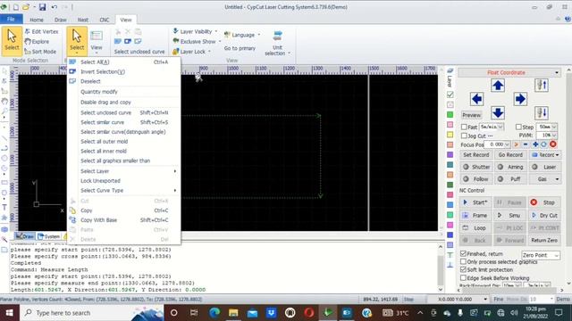Choose the Edit Vertex mode
The width and height of the screenshot is (572, 321).
[x=42, y=32]
